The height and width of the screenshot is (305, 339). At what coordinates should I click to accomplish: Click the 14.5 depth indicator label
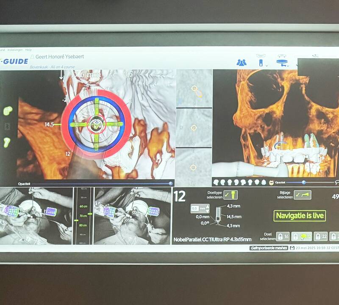[x=49, y=125]
